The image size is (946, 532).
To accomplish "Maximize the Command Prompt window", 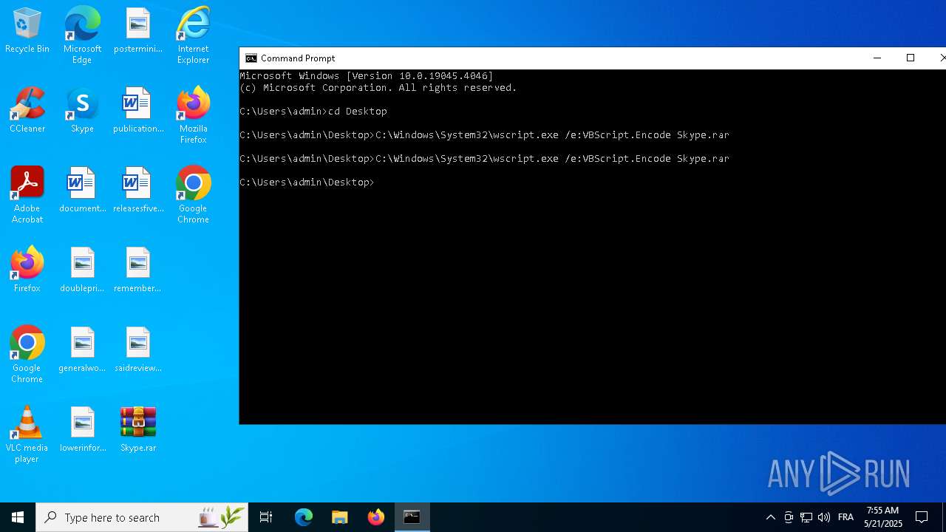I will coord(911,58).
